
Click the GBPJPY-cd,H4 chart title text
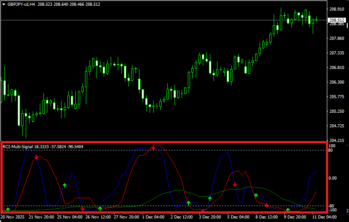[x=22, y=4]
